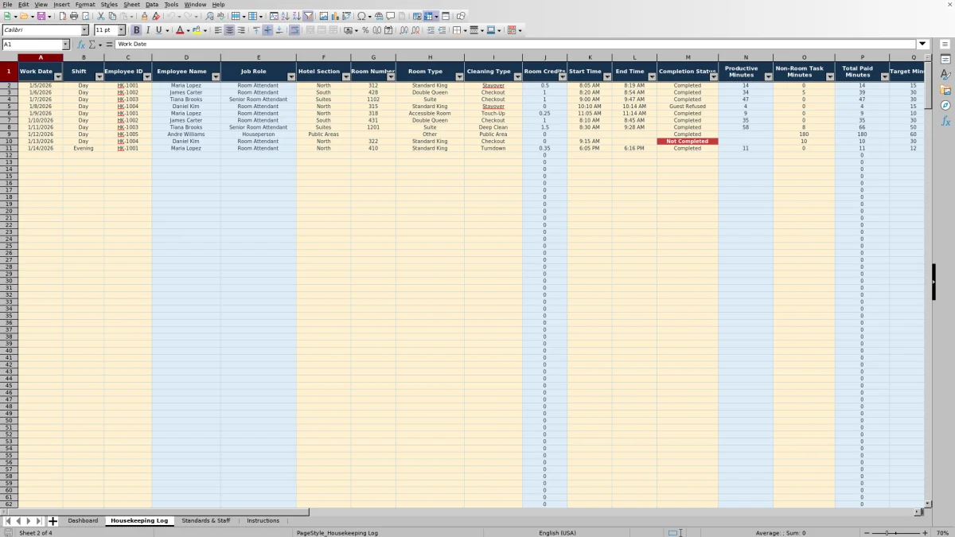
Task: Click the Copy icon
Action: [112, 16]
